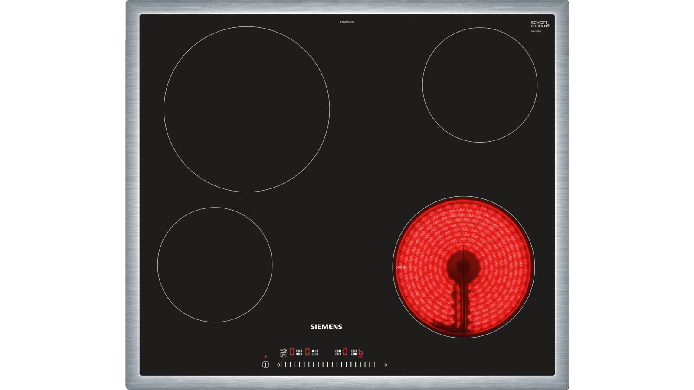Tap the middle of the power level slider
The image size is (694, 390).
click(x=328, y=365)
